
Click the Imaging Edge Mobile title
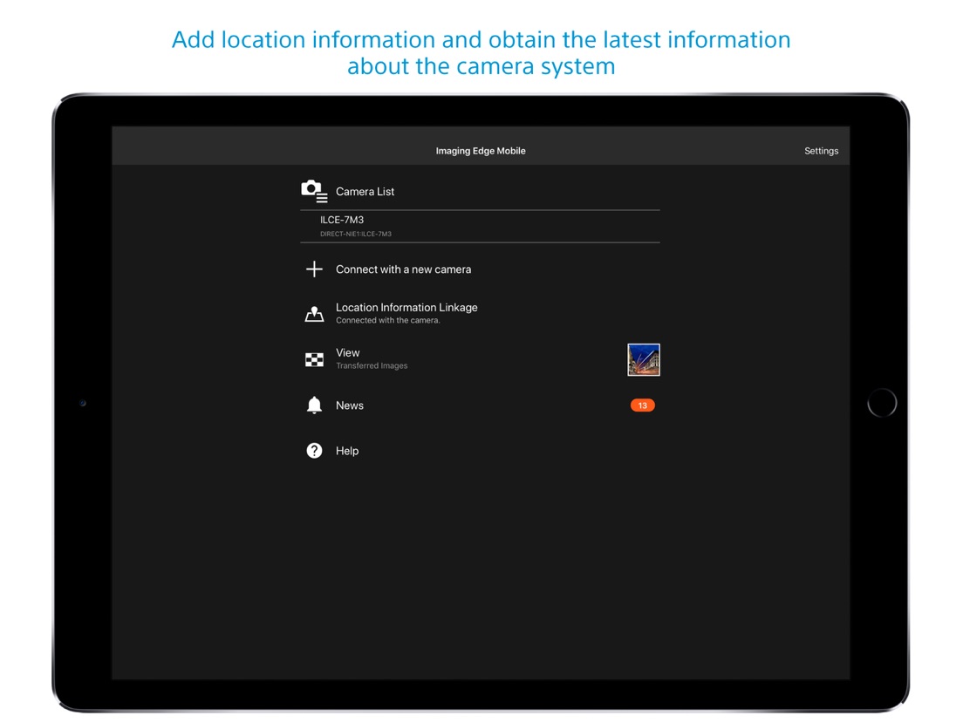pos(481,151)
